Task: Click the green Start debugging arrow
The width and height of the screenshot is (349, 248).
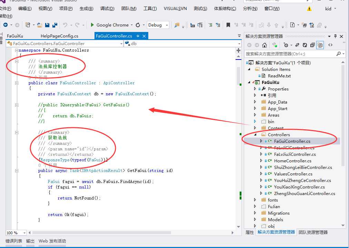Action: (92, 25)
